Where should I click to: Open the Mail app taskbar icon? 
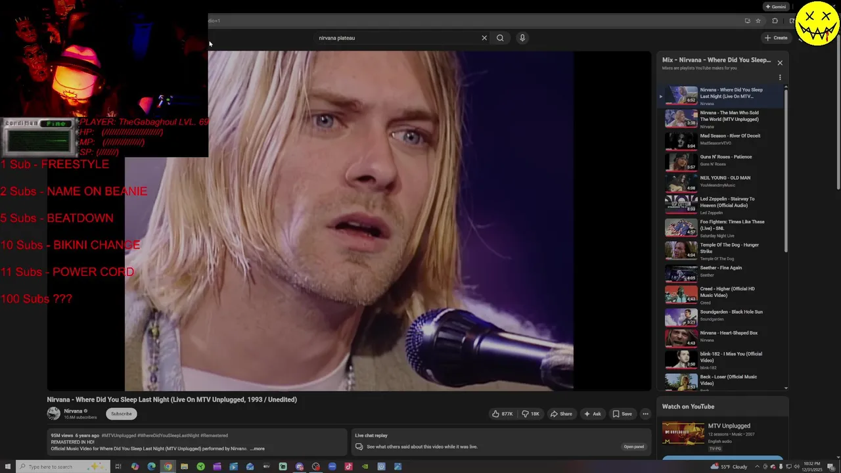coord(250,466)
